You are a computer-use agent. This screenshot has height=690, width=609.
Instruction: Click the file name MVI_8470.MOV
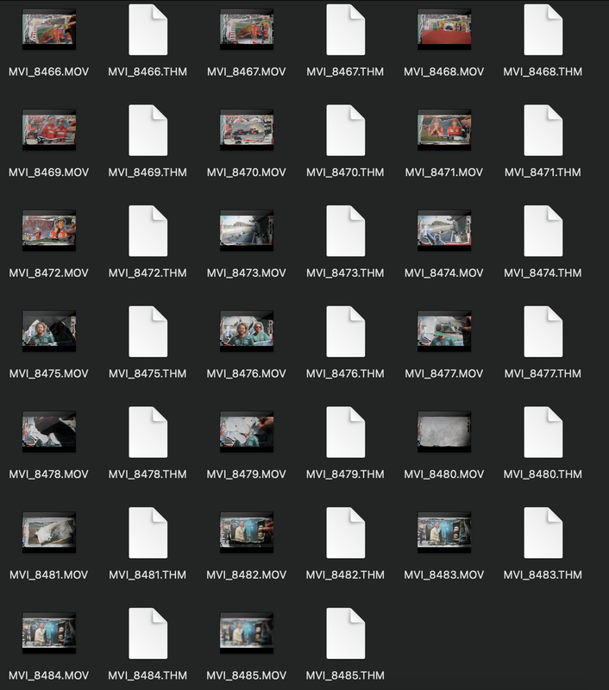click(247, 172)
